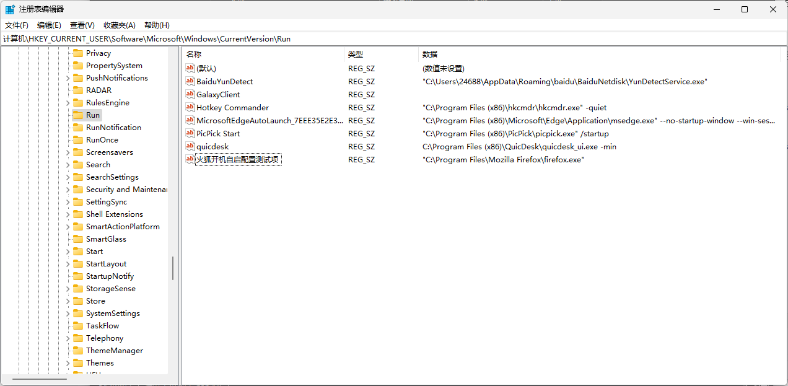
Task: Click the ab icon of MicrosoftEdgeAutoLaunch value
Action: point(190,120)
